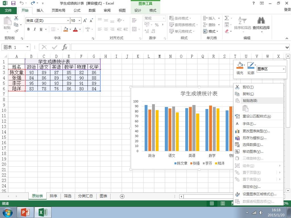Apply the fill color paint bucket in the ribbon
The height and width of the screenshot is (218, 291).
coord(66,29)
